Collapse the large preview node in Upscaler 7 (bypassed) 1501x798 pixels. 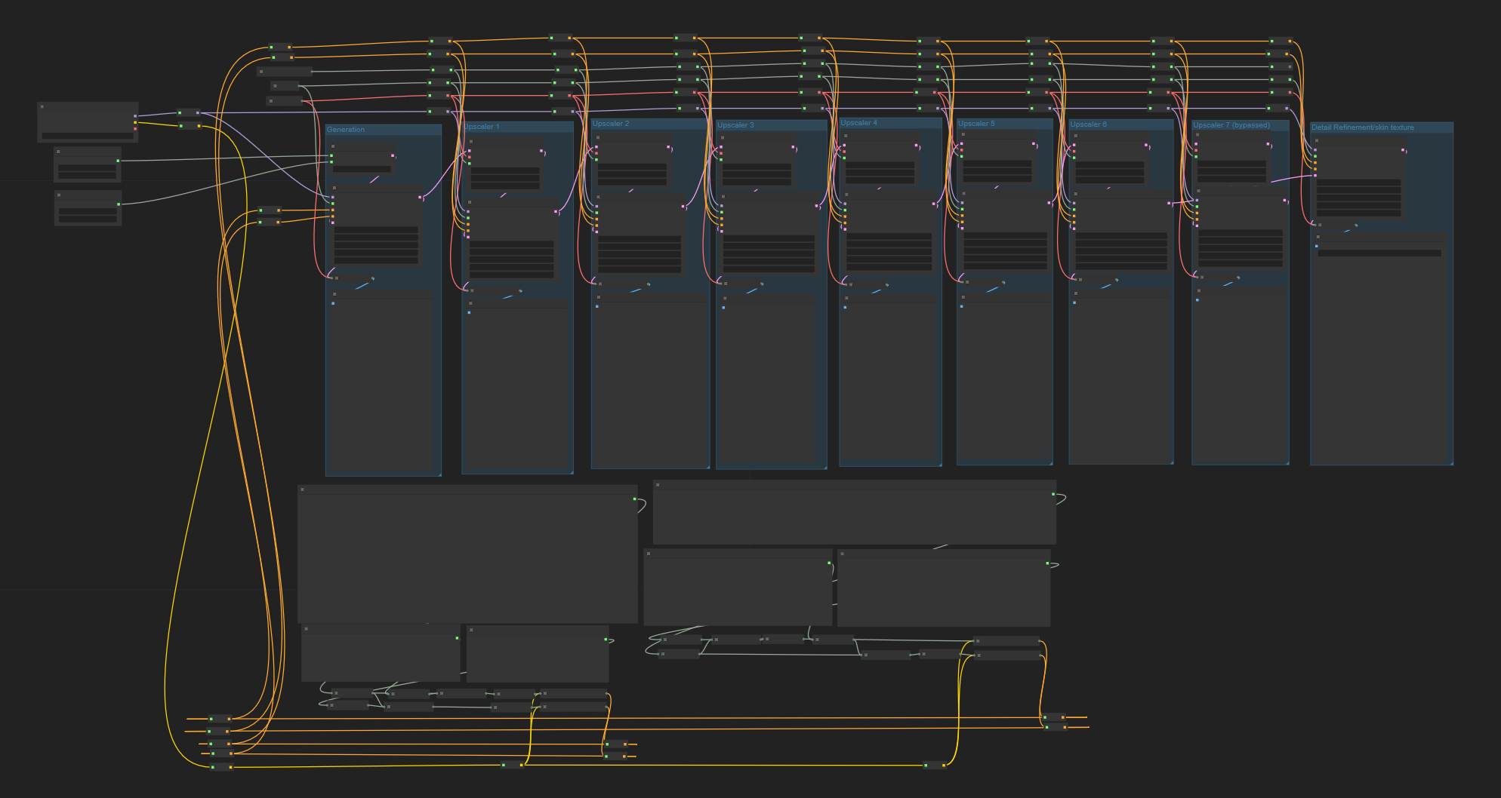click(1199, 290)
